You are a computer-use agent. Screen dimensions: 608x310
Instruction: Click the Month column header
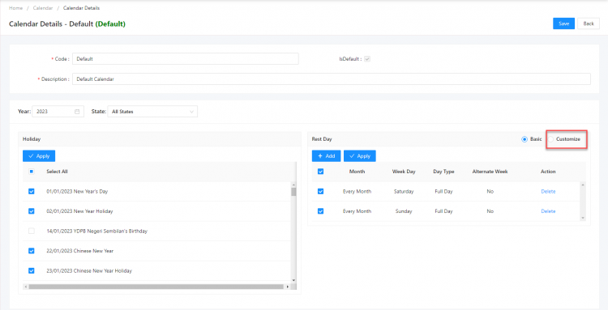coord(358,172)
